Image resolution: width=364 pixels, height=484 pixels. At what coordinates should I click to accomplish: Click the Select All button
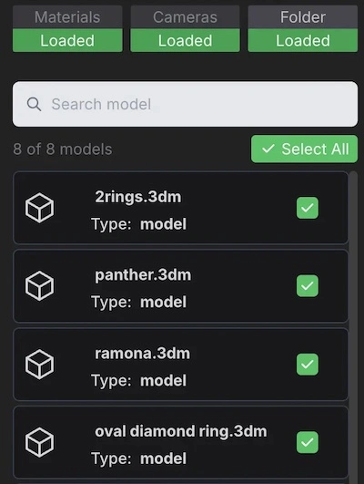tap(304, 149)
